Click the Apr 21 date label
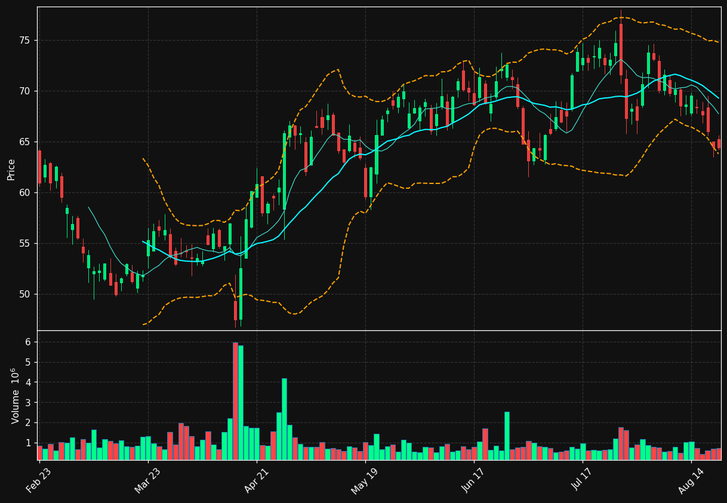 click(256, 480)
